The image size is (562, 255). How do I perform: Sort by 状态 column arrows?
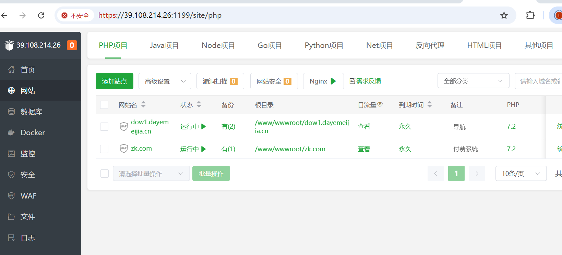point(199,104)
